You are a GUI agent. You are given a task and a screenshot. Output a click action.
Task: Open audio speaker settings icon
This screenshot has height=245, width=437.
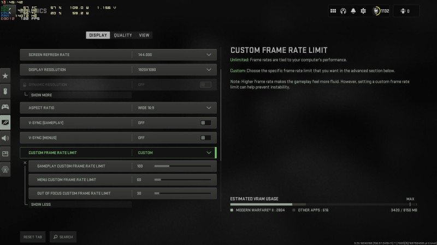pos(5,138)
